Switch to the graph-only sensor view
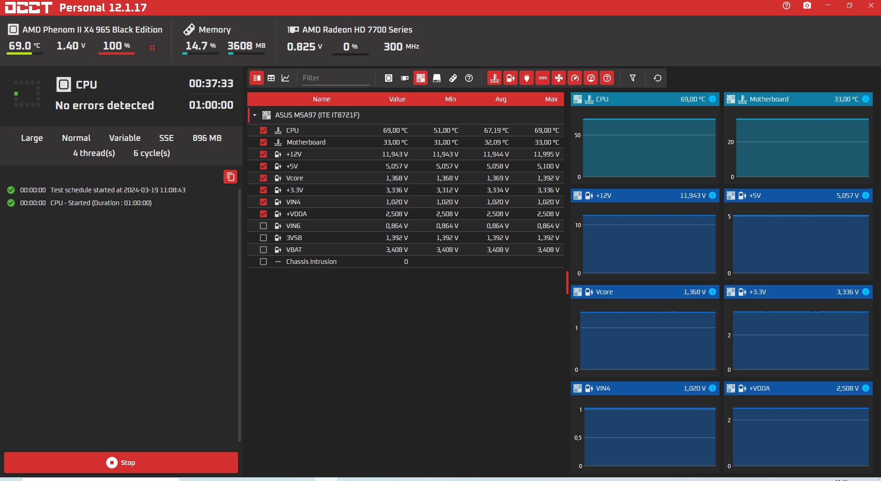Image resolution: width=881 pixels, height=481 pixels. [285, 78]
